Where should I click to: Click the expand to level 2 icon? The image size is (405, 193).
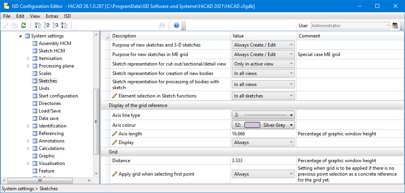[x=47, y=26]
